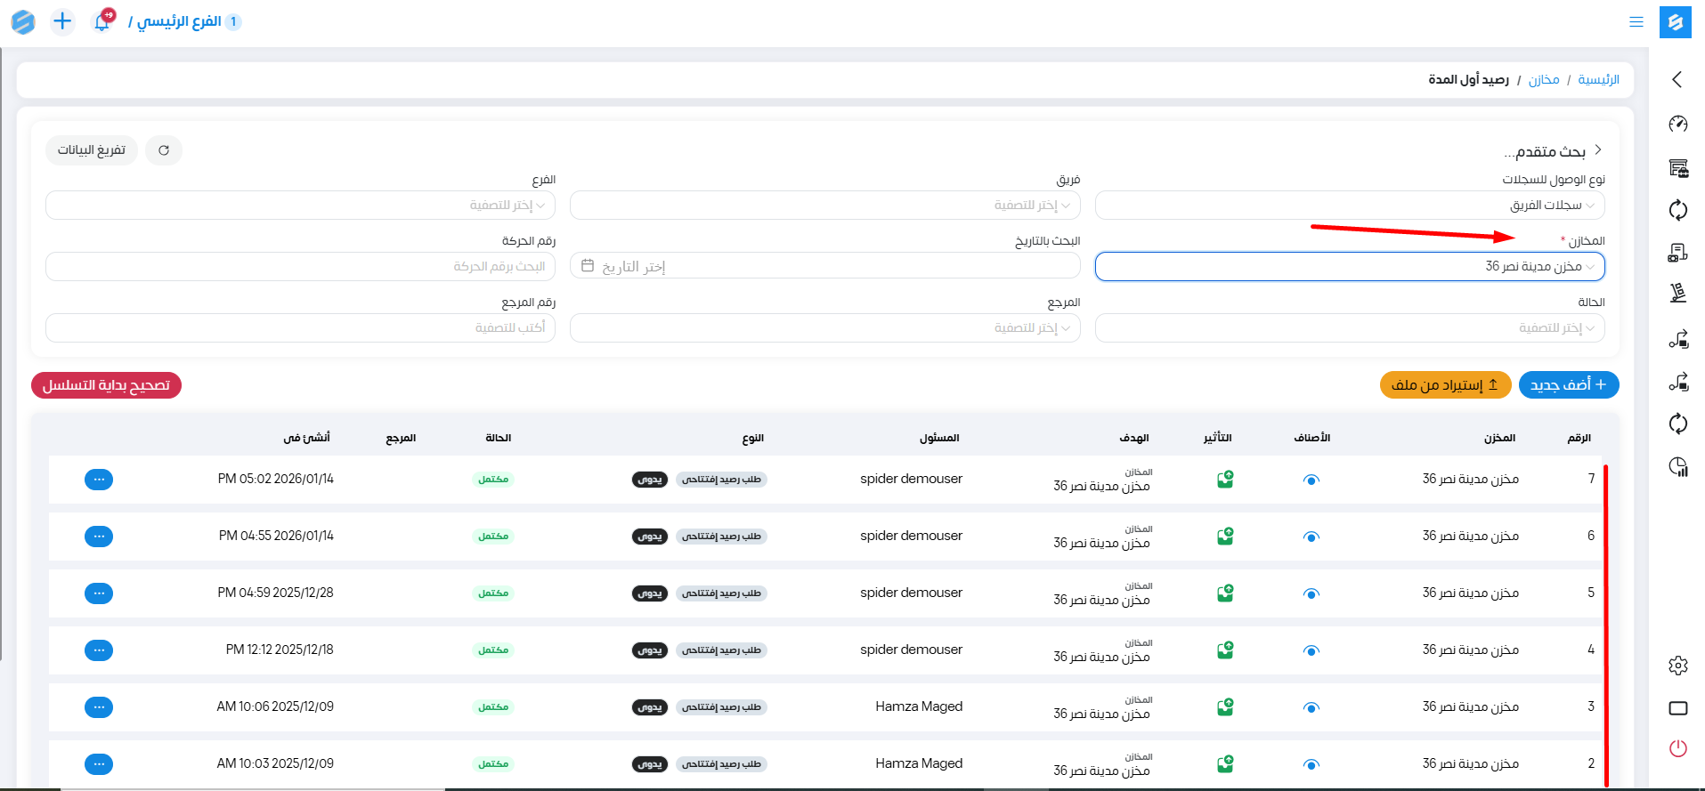Open the الفرع branch filter dropdown
The width and height of the screenshot is (1705, 791).
coord(300,205)
